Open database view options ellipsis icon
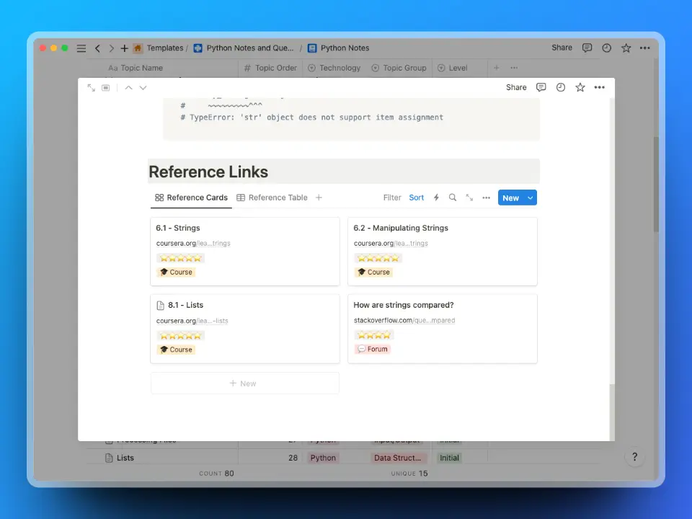This screenshot has width=692, height=519. click(486, 198)
